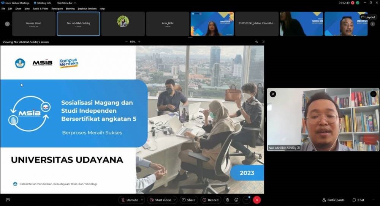Open the Participants panel
Screen dimensions: 380x206
[333, 200]
